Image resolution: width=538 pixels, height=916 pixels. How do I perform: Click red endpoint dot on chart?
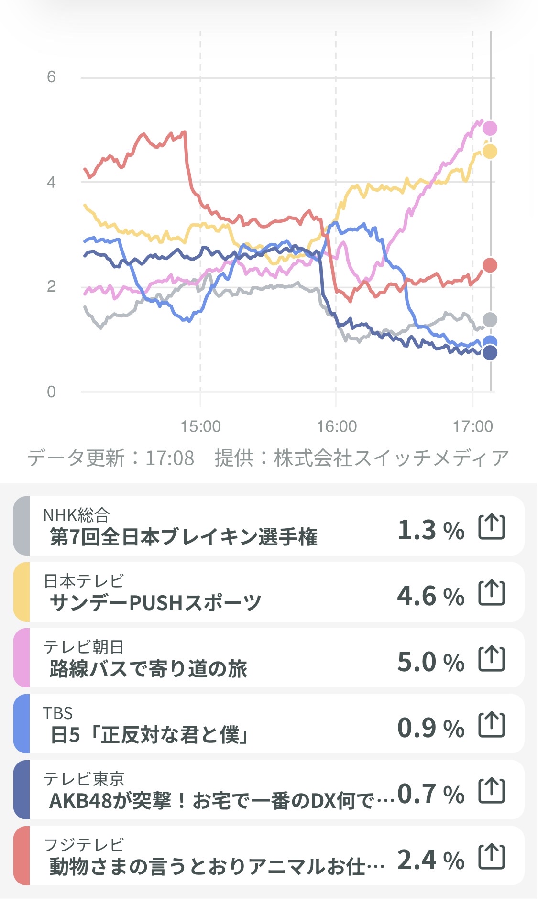point(490,265)
